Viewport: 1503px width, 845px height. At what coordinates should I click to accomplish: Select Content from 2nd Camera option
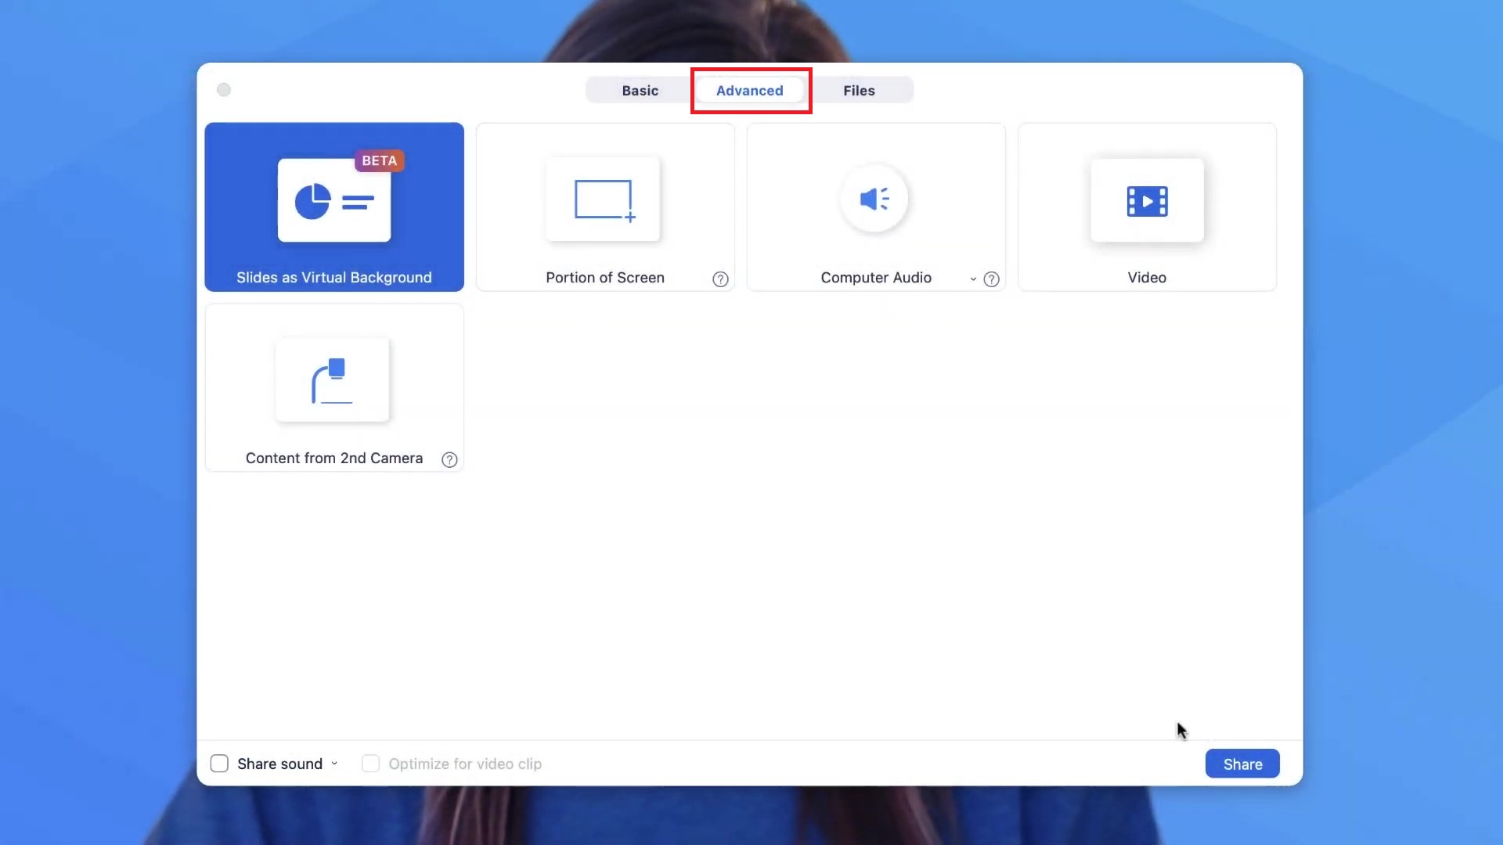[334, 387]
